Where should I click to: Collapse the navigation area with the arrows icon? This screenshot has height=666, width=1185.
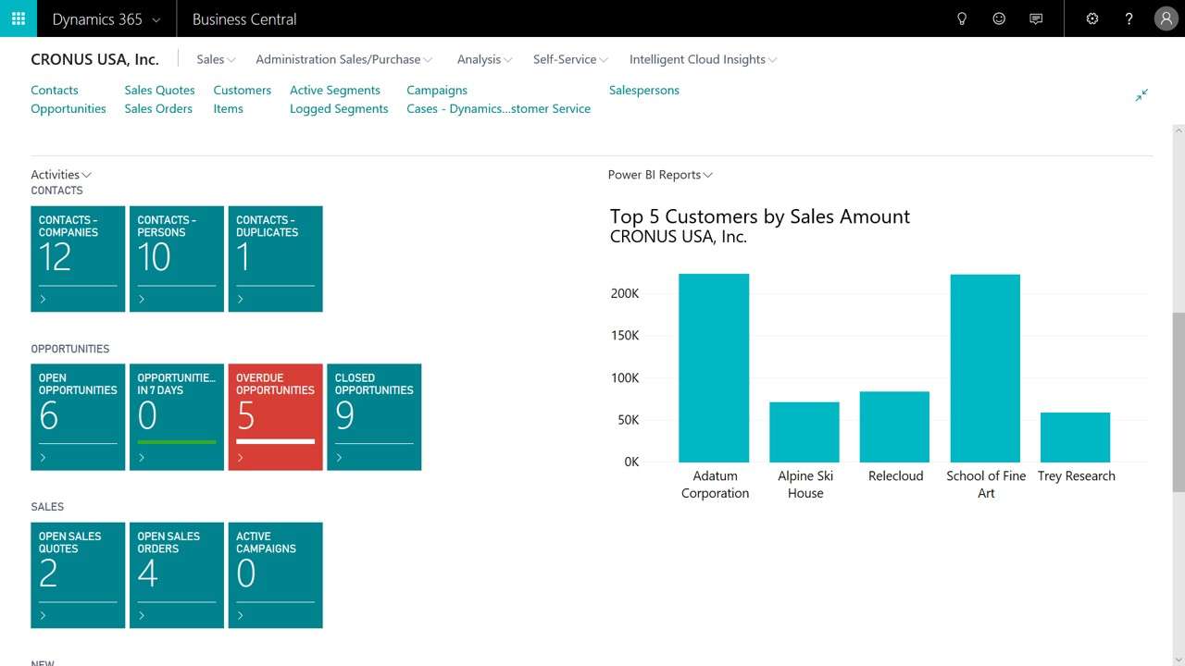(1141, 94)
